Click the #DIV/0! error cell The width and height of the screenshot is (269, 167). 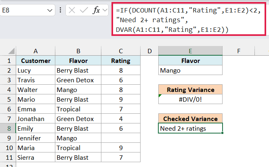[190, 99]
